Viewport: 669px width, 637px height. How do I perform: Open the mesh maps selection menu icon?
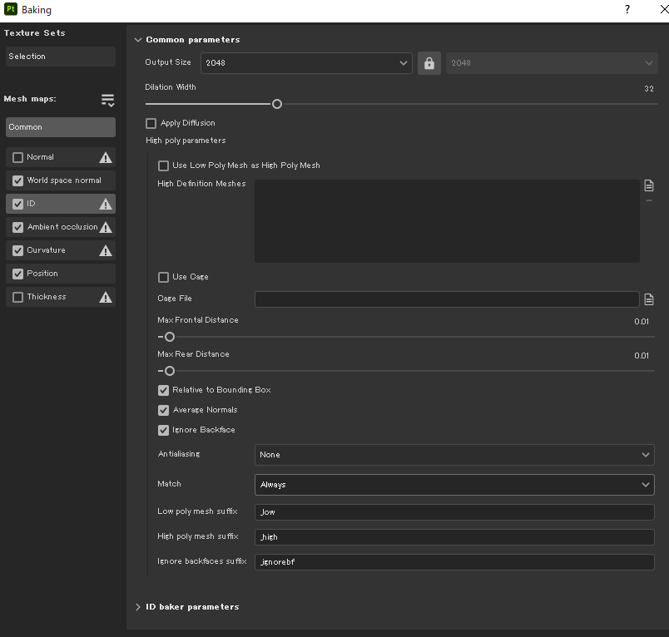coord(107,100)
